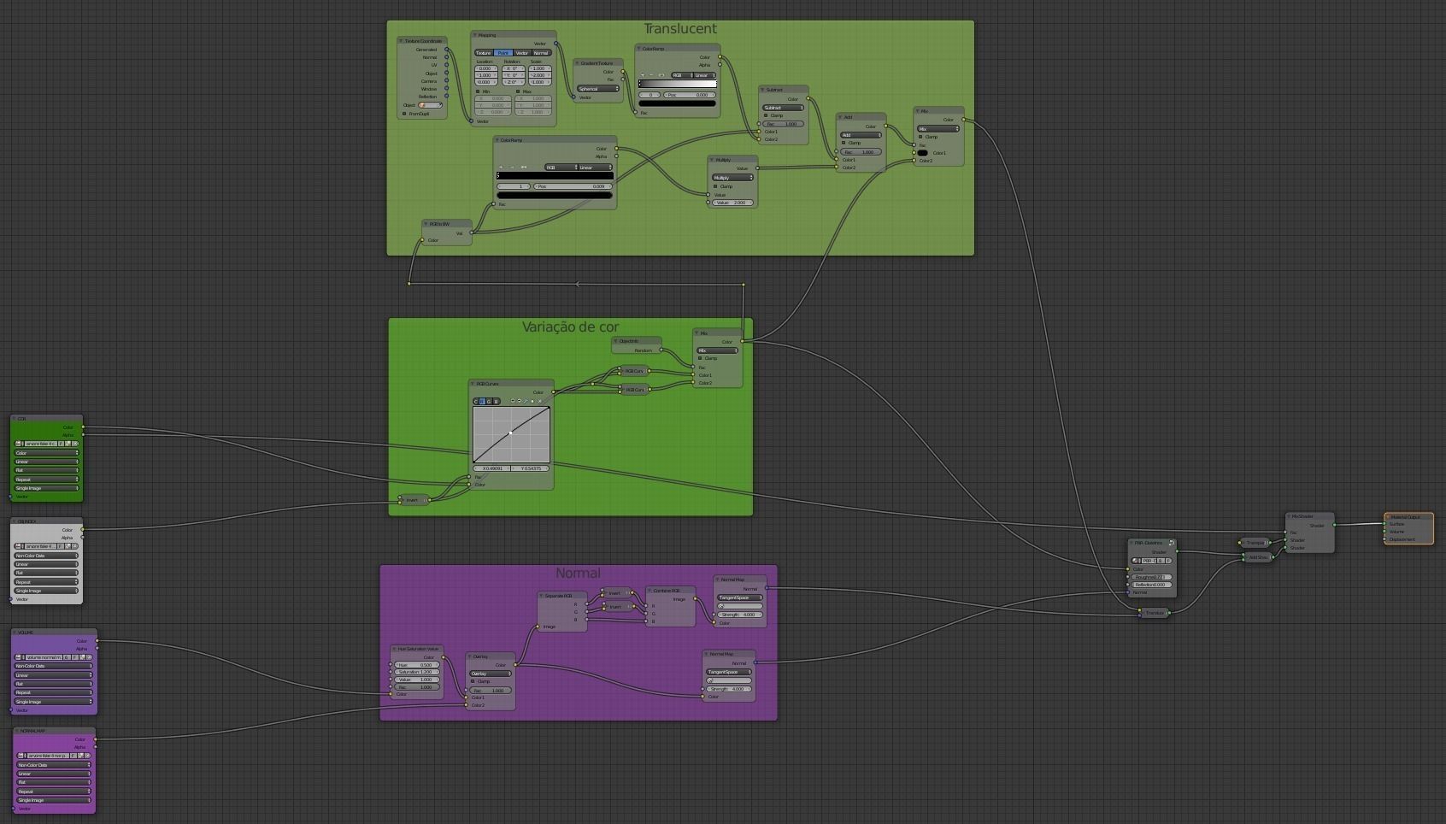Image resolution: width=1446 pixels, height=824 pixels.
Task: Click the eyedropper icon in Texture Coordinate Object field
Action: [x=441, y=105]
